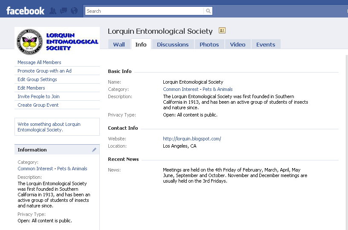Click Message All Members link

39,62
